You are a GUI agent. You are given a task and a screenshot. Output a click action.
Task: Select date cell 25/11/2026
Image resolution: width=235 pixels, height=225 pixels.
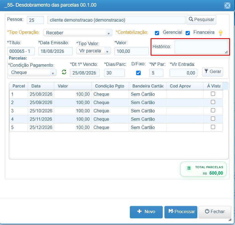click(41, 119)
